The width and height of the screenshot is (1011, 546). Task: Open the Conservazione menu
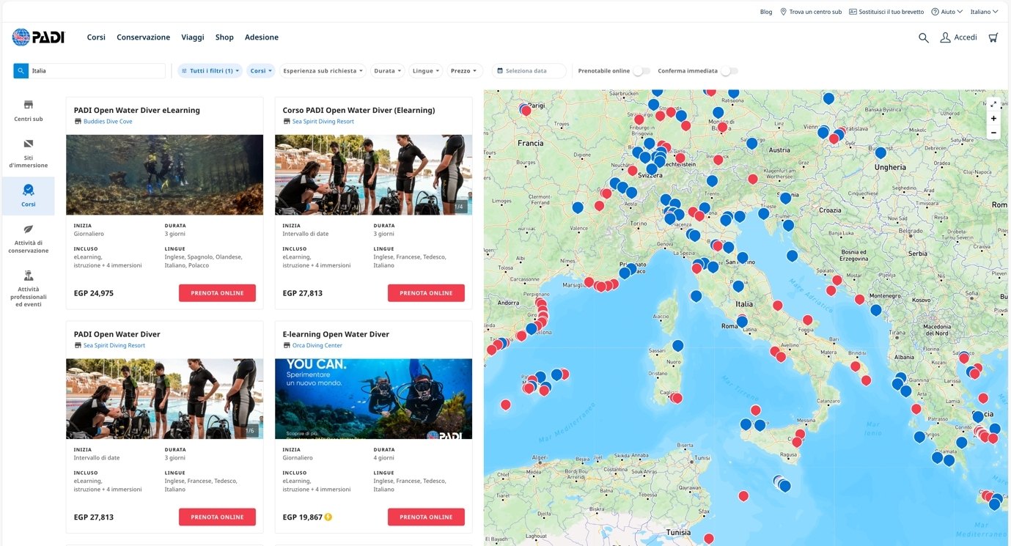point(143,37)
